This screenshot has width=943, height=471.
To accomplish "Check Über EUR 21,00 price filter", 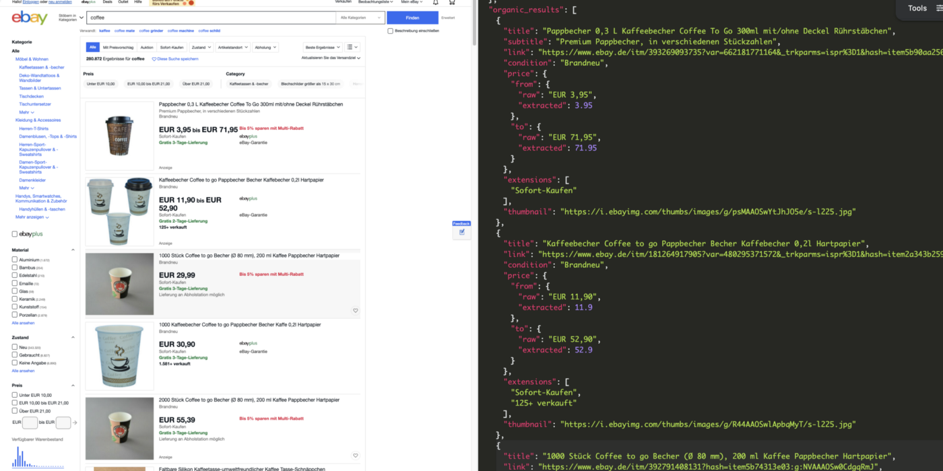I will (x=15, y=410).
